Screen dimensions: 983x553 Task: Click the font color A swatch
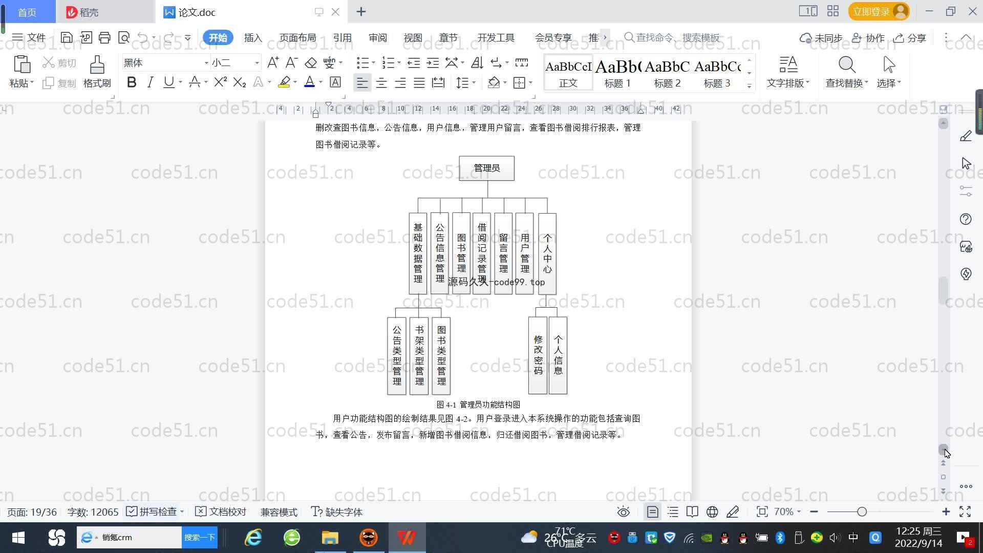(x=309, y=82)
